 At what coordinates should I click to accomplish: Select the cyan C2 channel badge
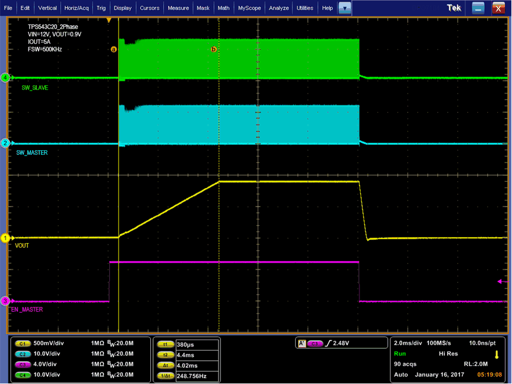point(24,355)
